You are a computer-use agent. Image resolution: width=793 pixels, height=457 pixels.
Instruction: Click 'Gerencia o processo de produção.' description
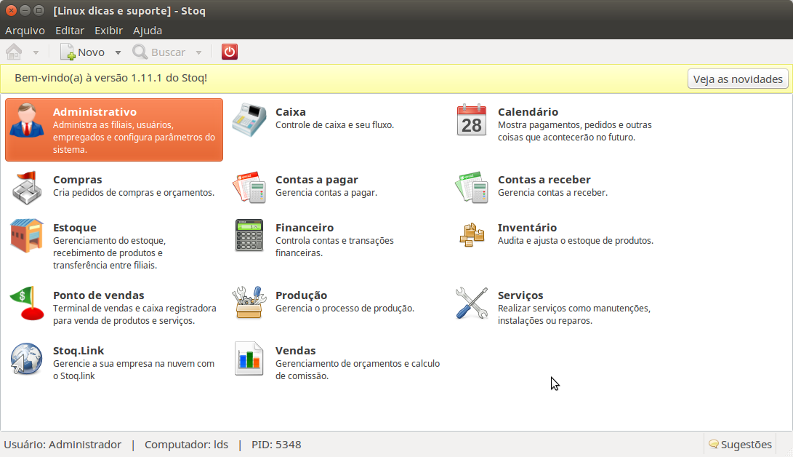click(345, 309)
